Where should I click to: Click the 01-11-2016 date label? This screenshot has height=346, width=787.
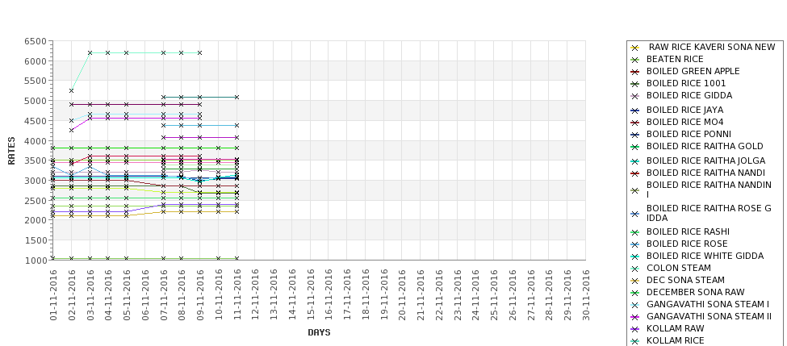(x=53, y=295)
